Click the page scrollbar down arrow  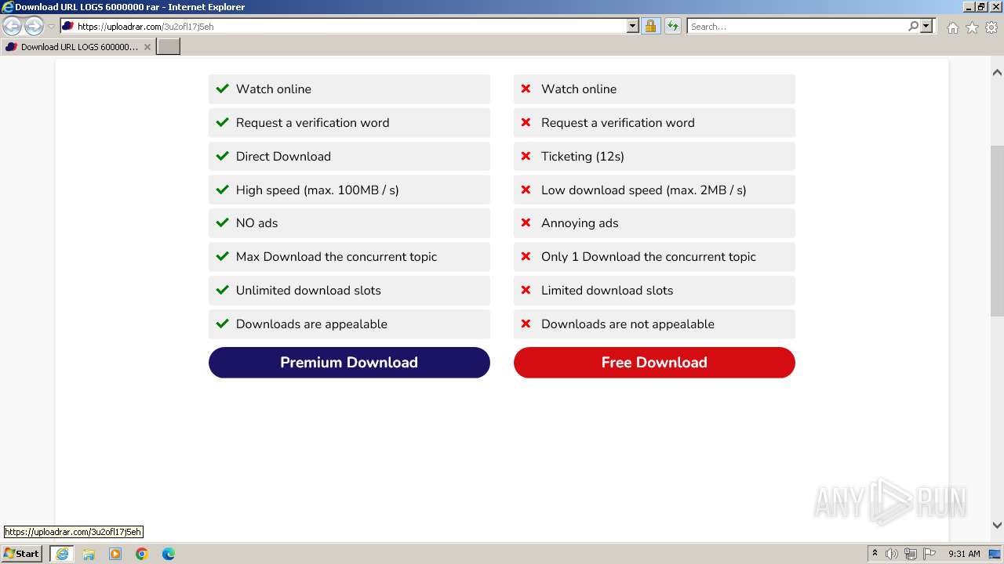click(x=997, y=526)
